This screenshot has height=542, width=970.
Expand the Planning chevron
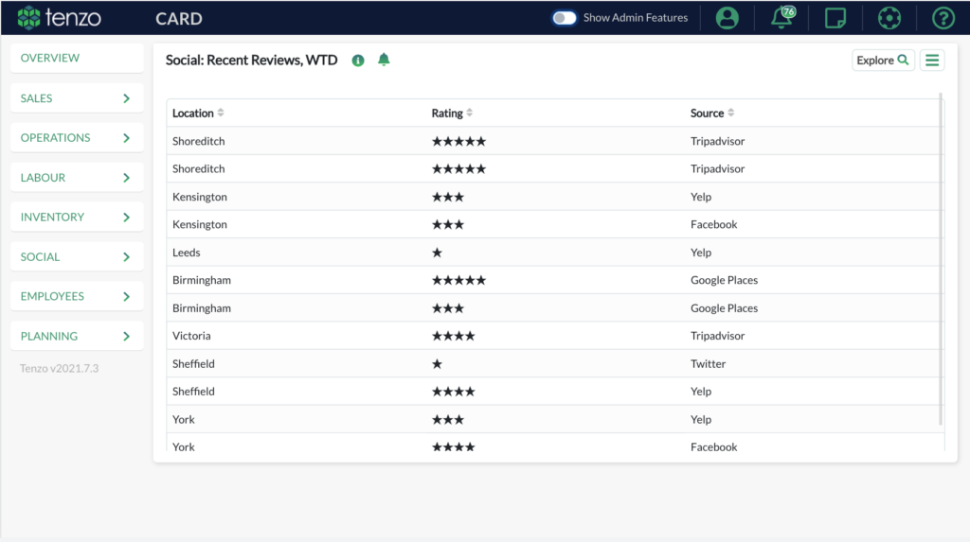pyautogui.click(x=126, y=336)
